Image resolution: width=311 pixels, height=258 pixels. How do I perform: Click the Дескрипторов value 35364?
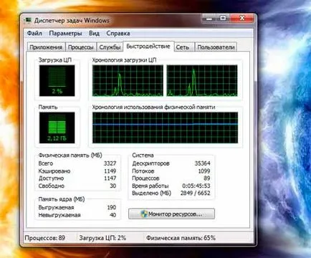[x=203, y=163]
